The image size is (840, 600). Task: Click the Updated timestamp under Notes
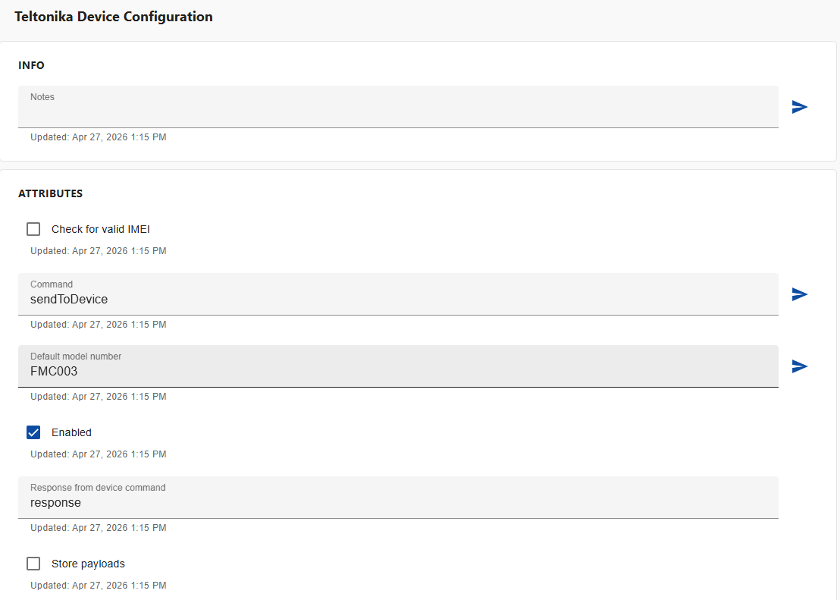click(x=98, y=137)
